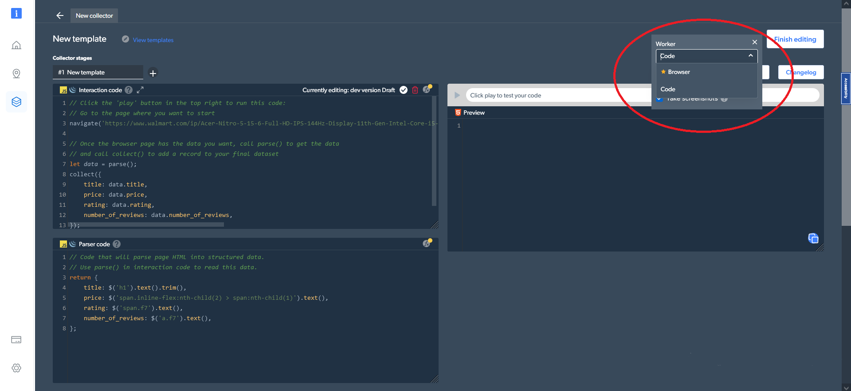Image resolution: width=851 pixels, height=391 pixels.
Task: Click the Finish editing button
Action: click(795, 39)
